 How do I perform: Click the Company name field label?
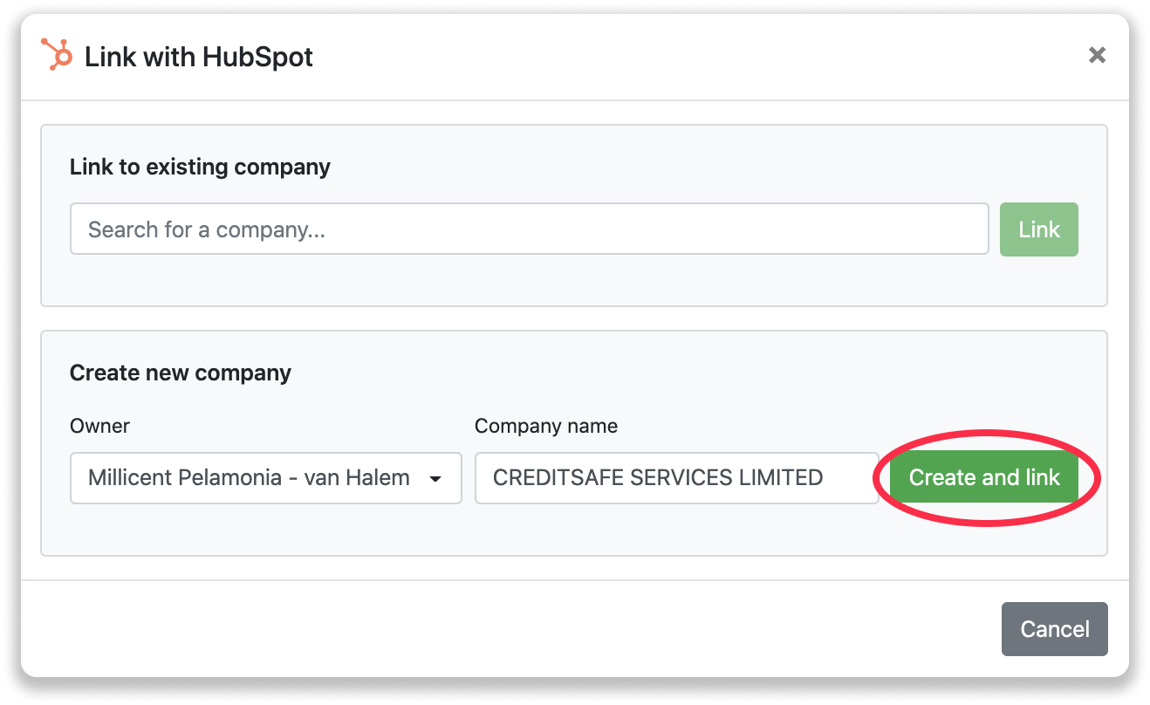(x=546, y=426)
